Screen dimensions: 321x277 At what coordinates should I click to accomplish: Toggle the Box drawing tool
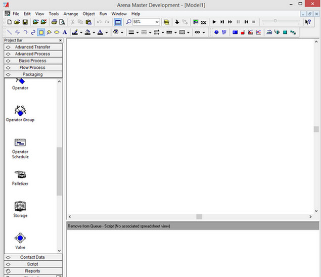pos(41,32)
